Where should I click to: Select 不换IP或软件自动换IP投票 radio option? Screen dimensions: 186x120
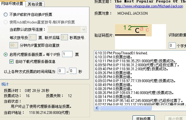click(6, 15)
